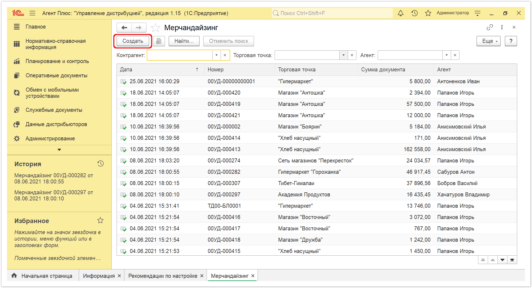
Task: Jump to the last list row arrow
Action: 512,260
